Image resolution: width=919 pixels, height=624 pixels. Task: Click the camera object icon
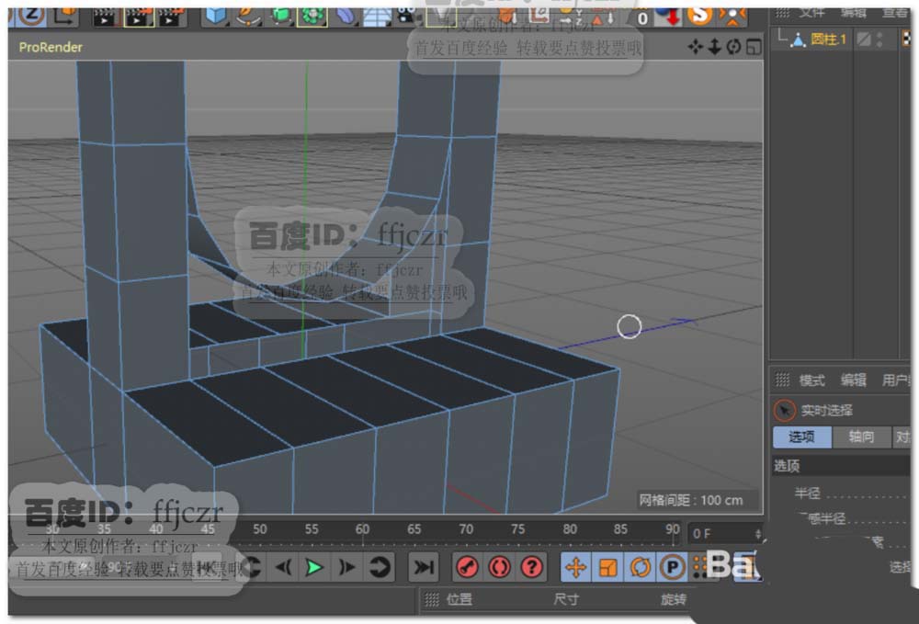tap(407, 16)
